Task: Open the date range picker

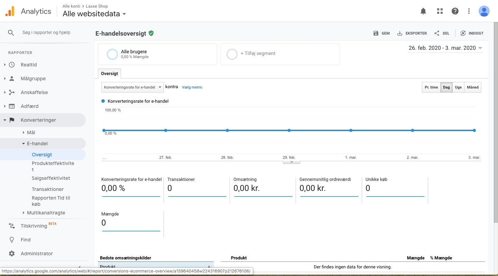Action: pos(445,48)
